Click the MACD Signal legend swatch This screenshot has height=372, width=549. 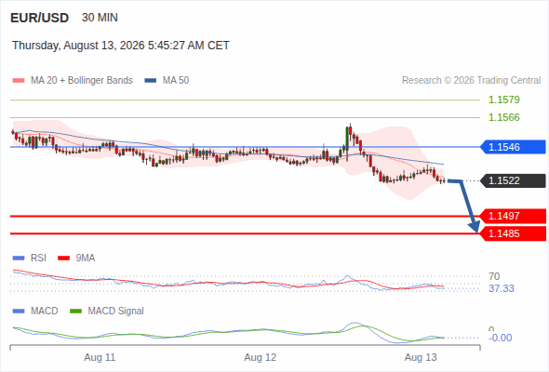(x=75, y=312)
